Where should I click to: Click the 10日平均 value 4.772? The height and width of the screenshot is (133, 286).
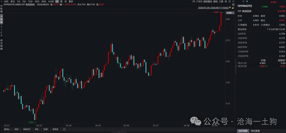point(282,38)
